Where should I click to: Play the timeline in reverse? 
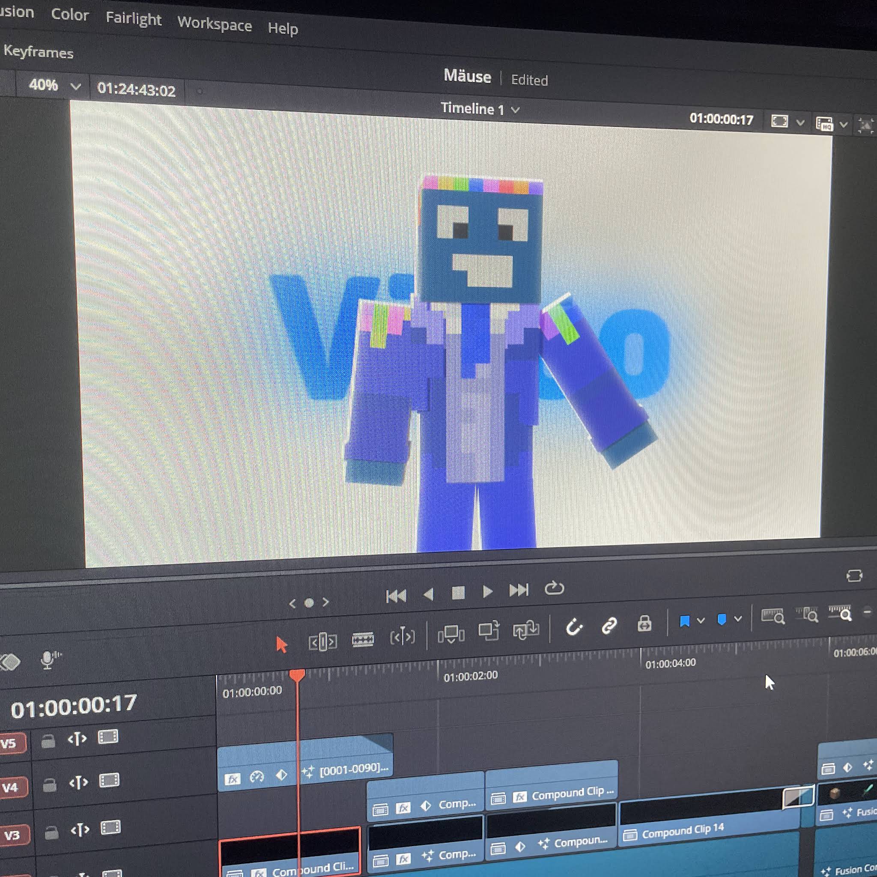[429, 594]
